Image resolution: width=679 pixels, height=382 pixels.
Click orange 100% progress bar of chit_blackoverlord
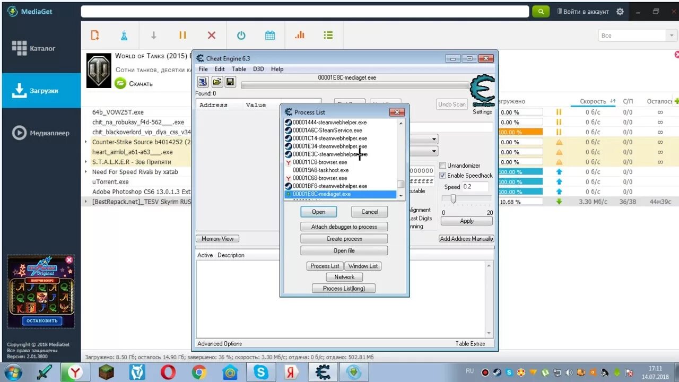click(521, 132)
